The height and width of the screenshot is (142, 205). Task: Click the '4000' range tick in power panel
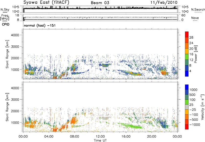click(15, 35)
